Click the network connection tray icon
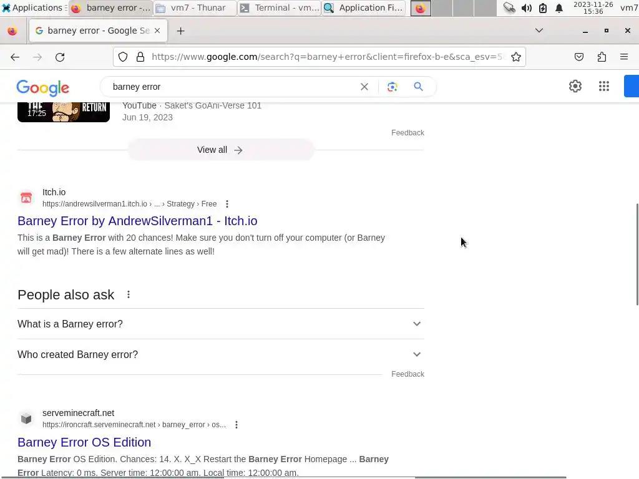 point(509,7)
